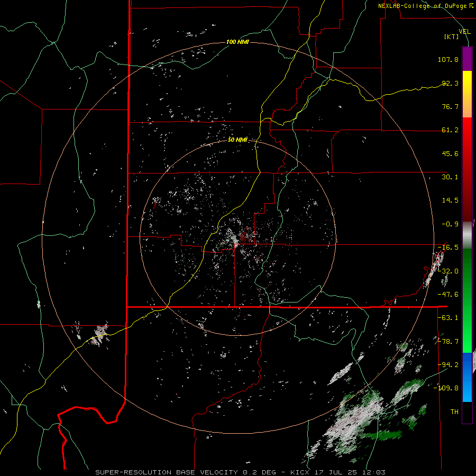This screenshot has width=476, height=476.
Task: Click the 100 NMI range ring label
Action: click(x=237, y=42)
